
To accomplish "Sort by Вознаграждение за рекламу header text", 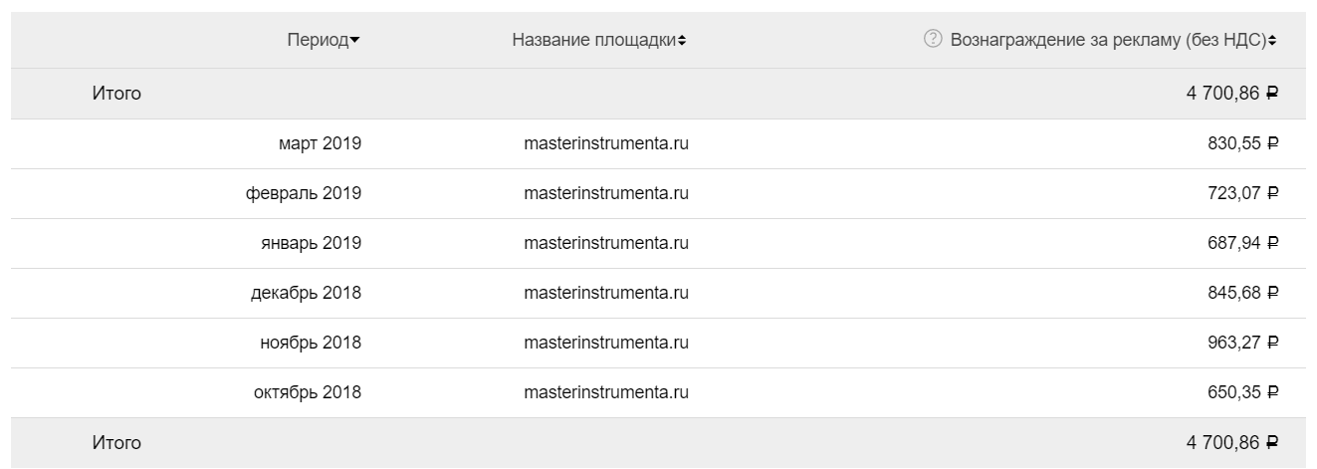I will 1107,40.
